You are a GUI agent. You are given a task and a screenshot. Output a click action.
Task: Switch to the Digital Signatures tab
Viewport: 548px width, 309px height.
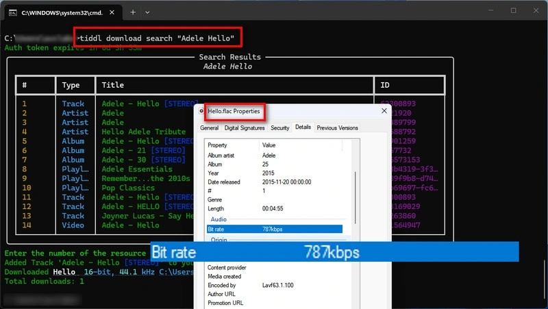click(245, 128)
